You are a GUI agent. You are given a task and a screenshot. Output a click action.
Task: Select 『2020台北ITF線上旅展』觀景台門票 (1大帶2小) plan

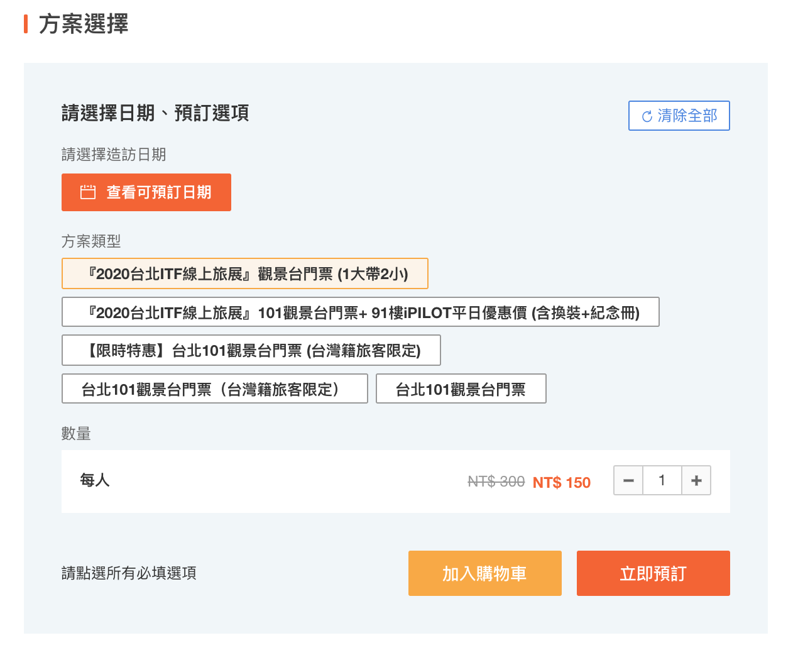tap(245, 273)
